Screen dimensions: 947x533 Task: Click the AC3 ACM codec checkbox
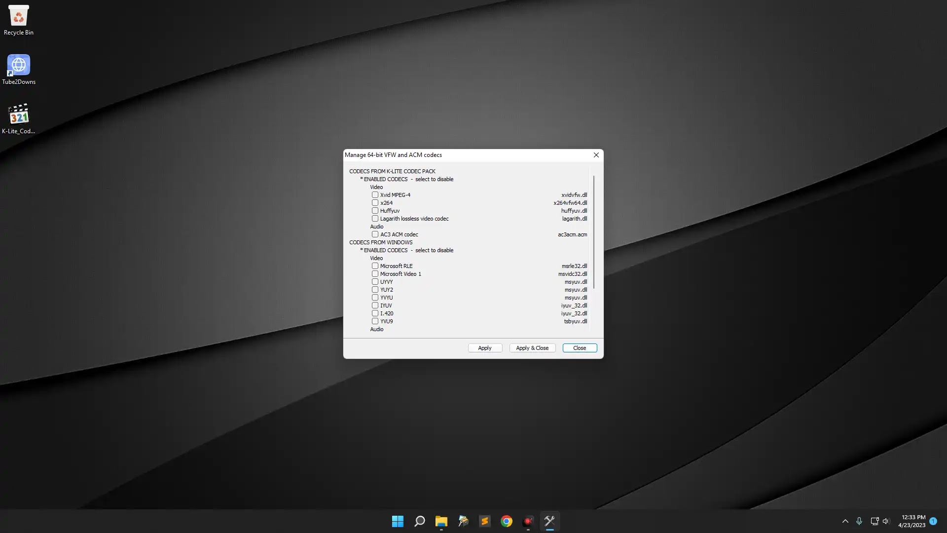(375, 233)
